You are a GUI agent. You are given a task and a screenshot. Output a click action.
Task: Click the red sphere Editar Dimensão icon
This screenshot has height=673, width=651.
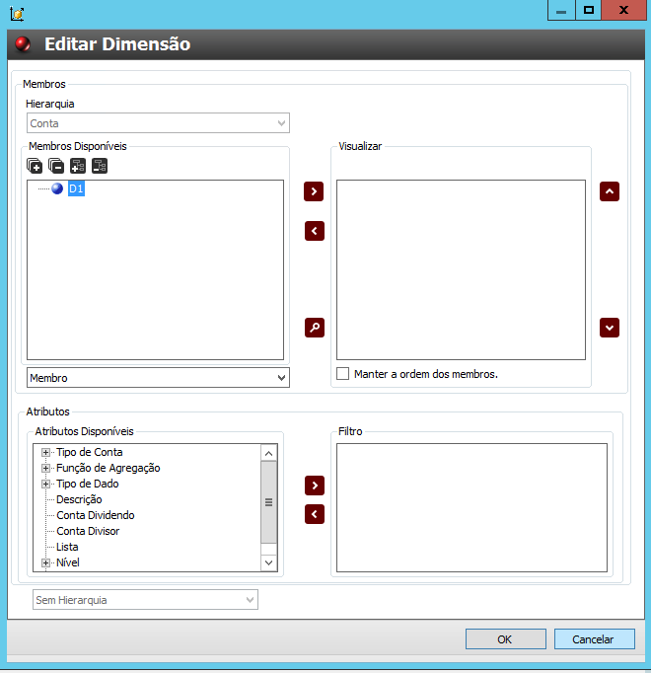click(23, 43)
